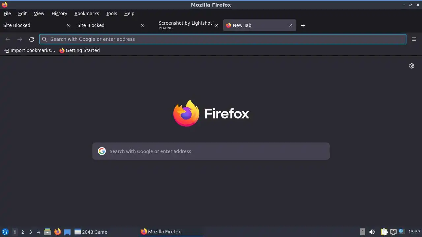Click the 15:57 clock
The image size is (422, 237).
point(414,232)
